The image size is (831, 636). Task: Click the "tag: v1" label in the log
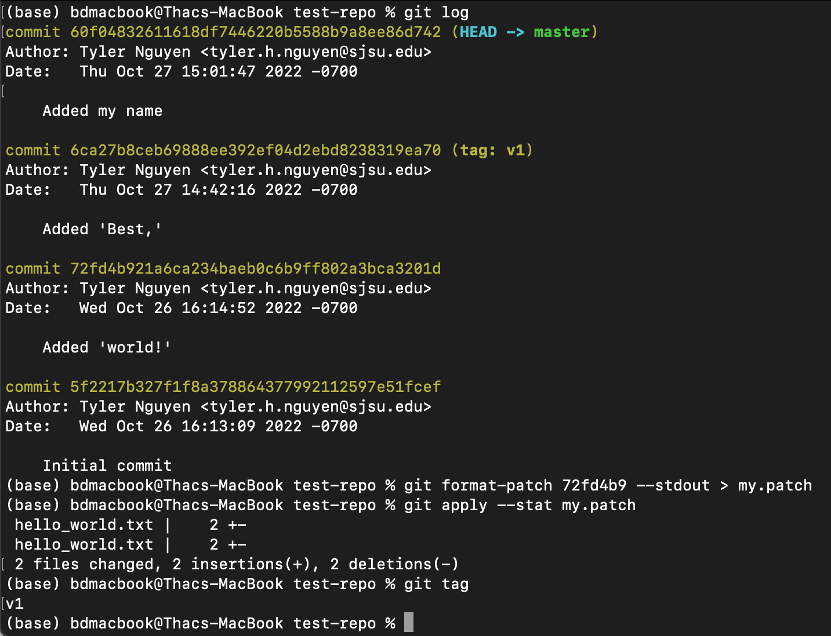click(x=492, y=150)
